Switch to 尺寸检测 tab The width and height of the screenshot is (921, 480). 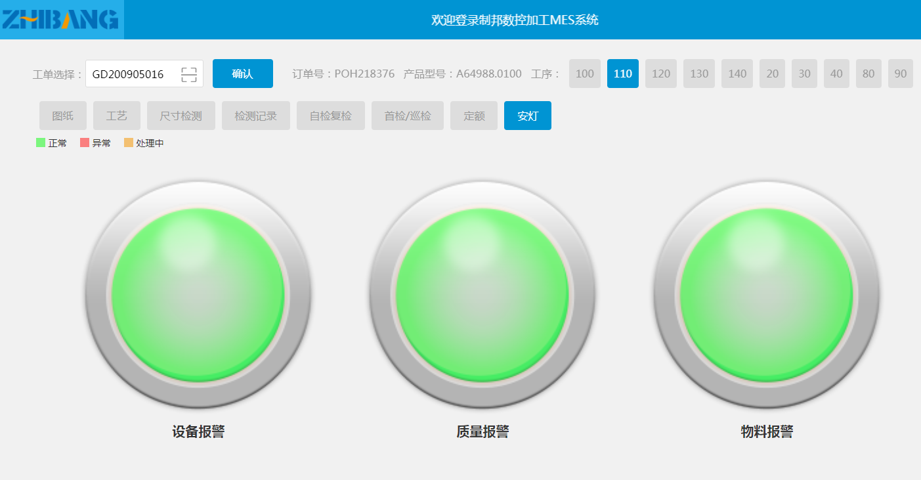point(181,116)
